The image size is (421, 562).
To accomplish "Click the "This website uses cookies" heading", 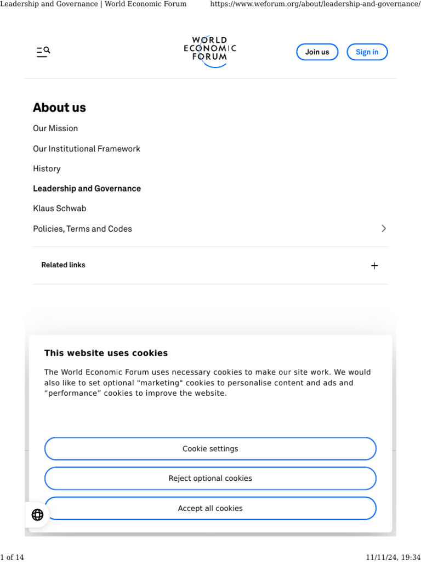I will coord(106,353).
